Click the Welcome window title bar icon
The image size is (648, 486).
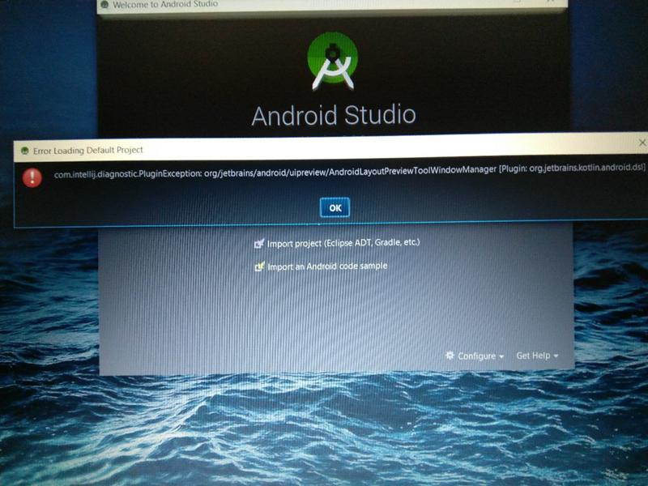(x=104, y=5)
